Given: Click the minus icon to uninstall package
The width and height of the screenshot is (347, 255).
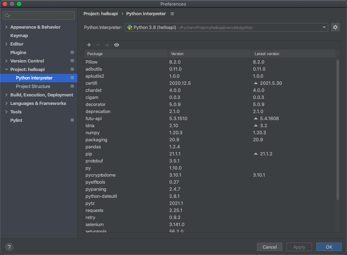Looking at the screenshot, I should 98,45.
